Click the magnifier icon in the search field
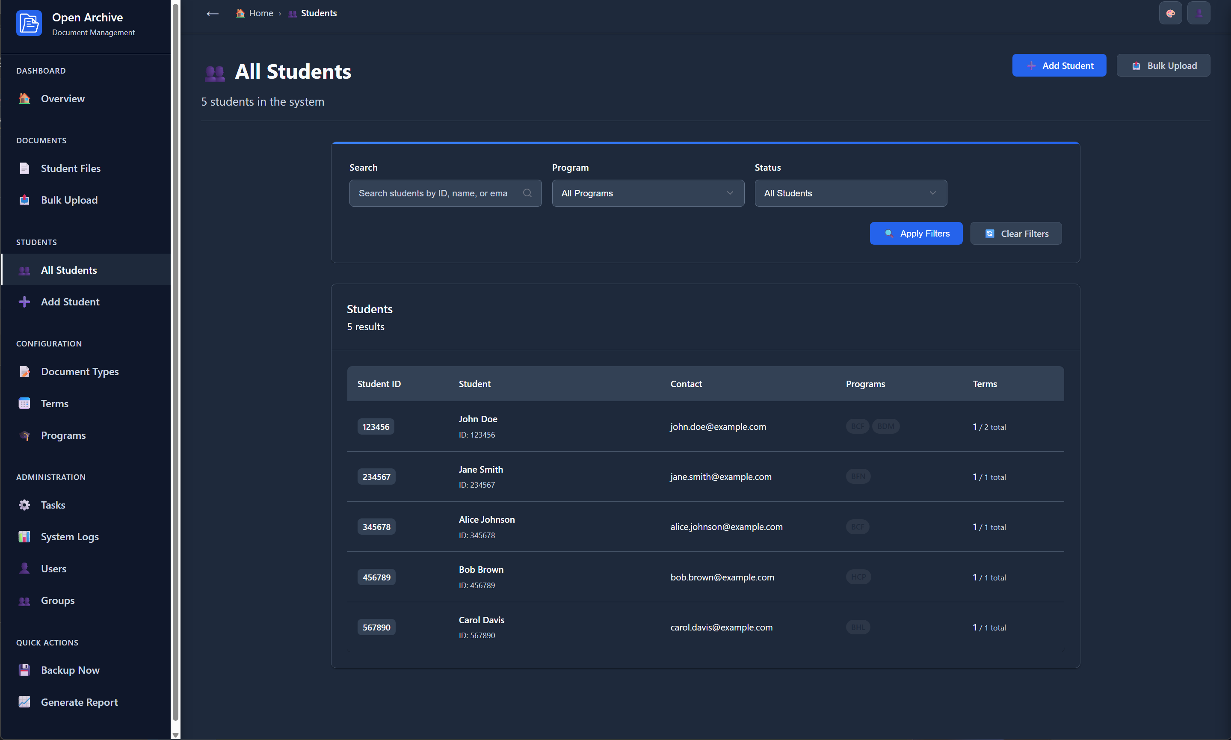This screenshot has height=740, width=1231. (527, 193)
